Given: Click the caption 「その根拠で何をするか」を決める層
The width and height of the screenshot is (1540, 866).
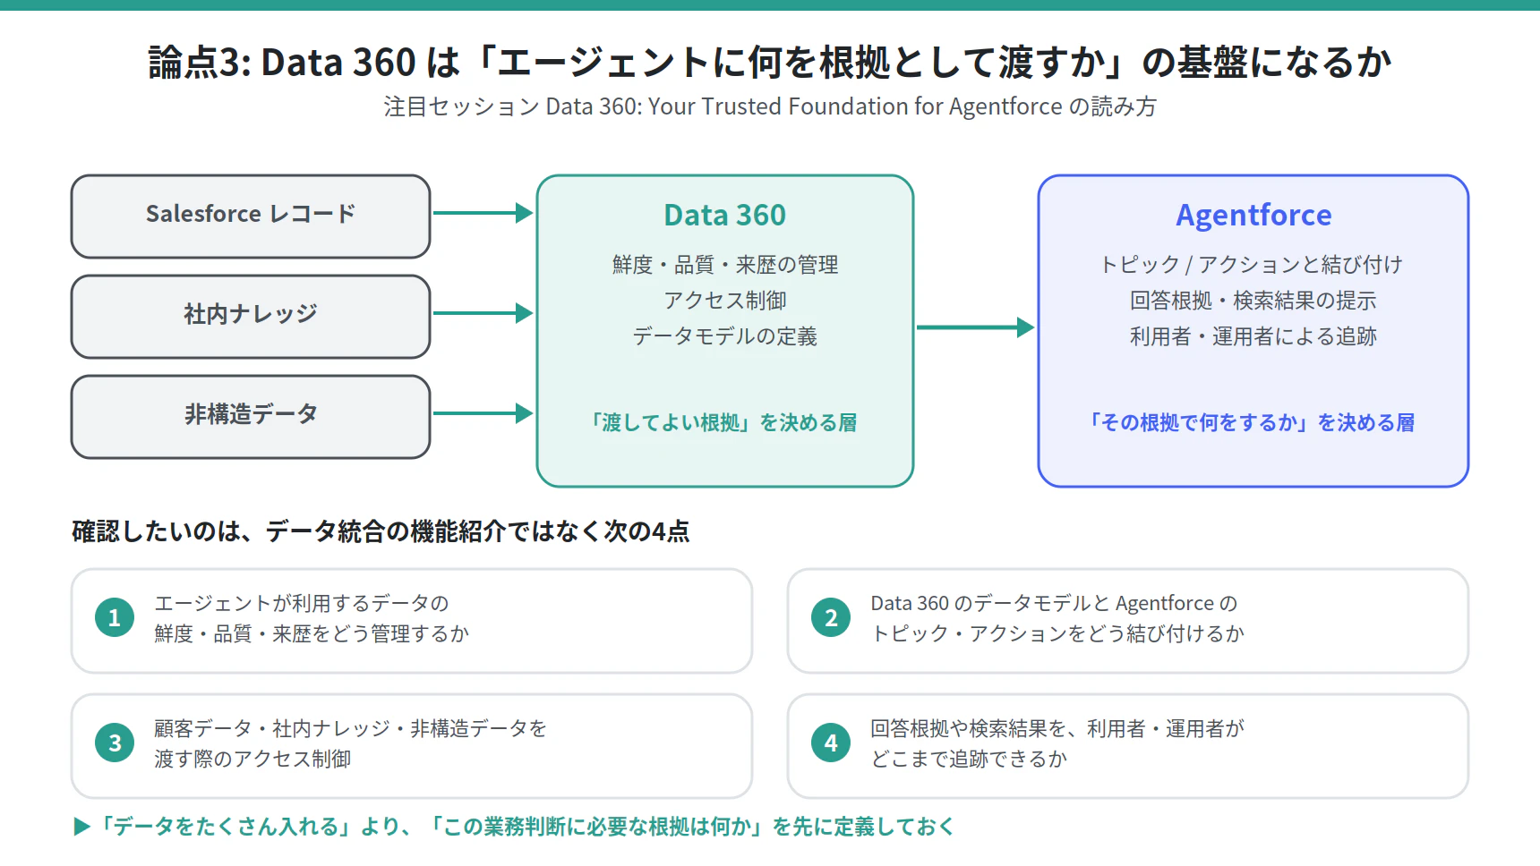Looking at the screenshot, I should click(x=1252, y=422).
